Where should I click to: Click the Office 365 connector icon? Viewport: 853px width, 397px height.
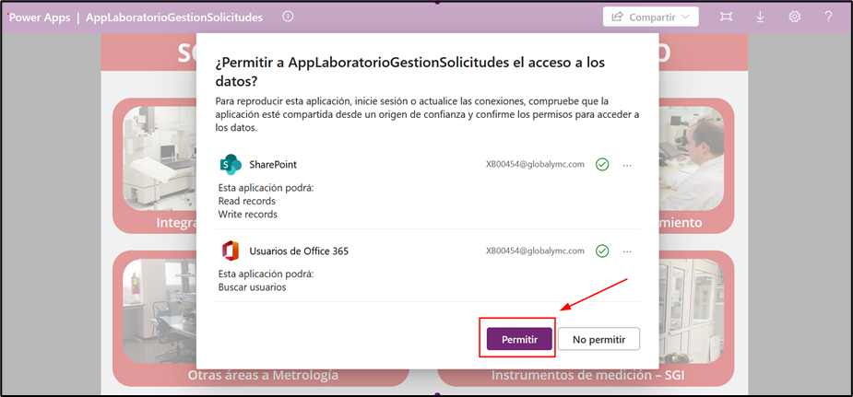230,251
